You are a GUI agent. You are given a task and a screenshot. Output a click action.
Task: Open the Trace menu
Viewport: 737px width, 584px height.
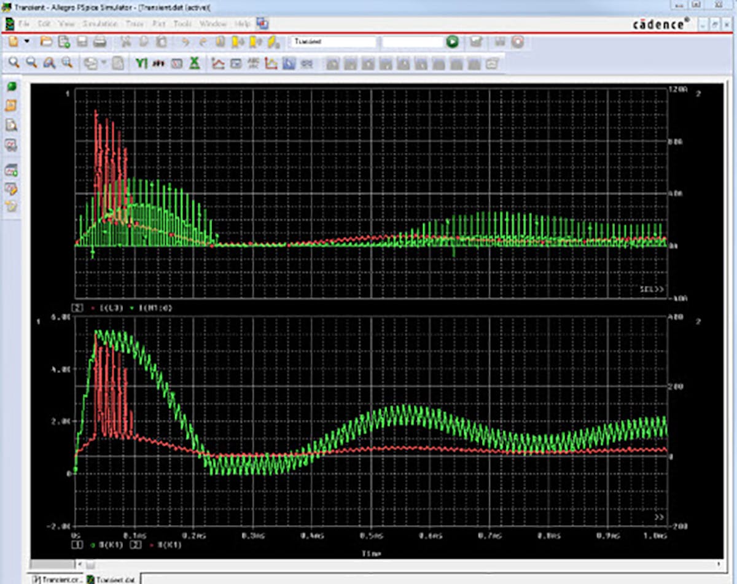[134, 23]
